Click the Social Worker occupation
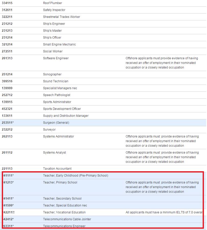This screenshot has width=207, height=230. (53, 51)
